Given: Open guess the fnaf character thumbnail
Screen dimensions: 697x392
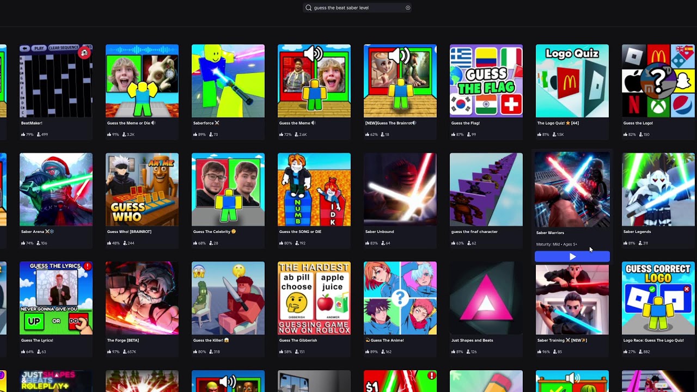Looking at the screenshot, I should 486,189.
